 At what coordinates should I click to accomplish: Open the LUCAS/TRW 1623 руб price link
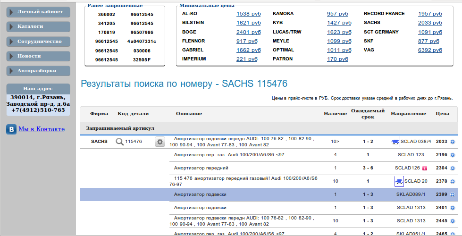point(339,32)
